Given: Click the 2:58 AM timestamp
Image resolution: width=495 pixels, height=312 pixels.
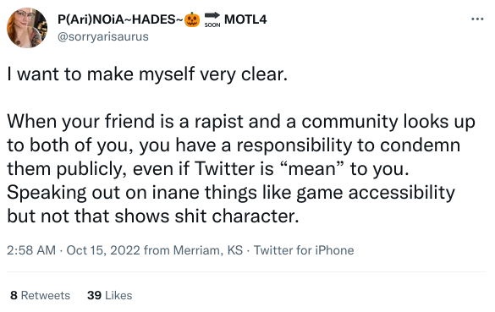Looking at the screenshot, I should click(x=31, y=250).
